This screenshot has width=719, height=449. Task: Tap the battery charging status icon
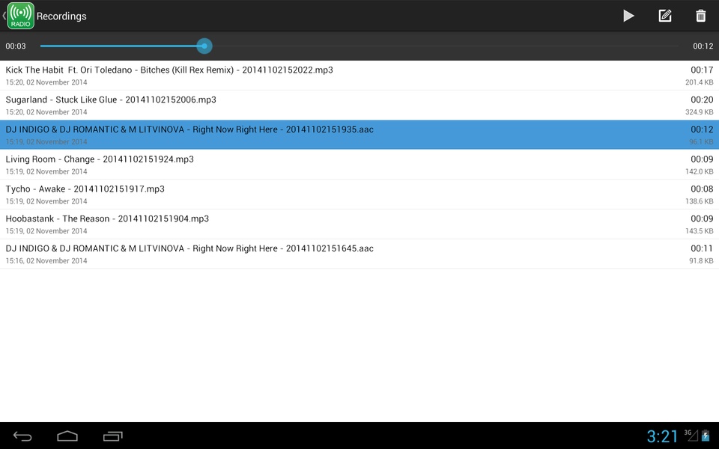706,436
